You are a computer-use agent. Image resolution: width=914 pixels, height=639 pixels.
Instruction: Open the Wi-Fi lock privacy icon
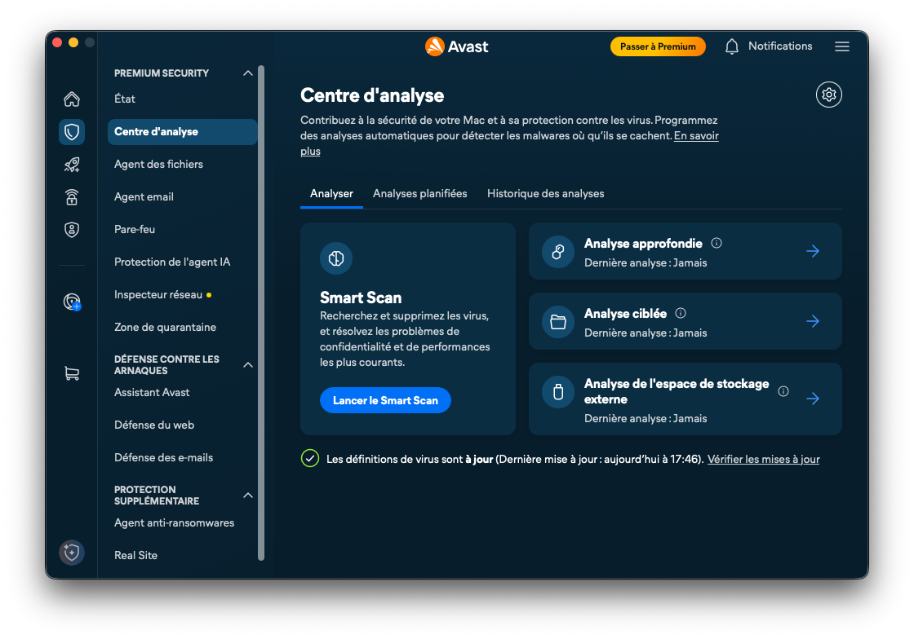click(x=72, y=197)
